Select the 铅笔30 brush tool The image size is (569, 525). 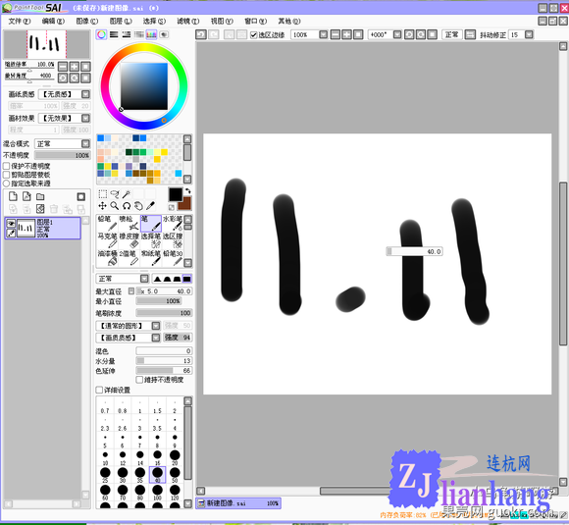click(x=173, y=257)
